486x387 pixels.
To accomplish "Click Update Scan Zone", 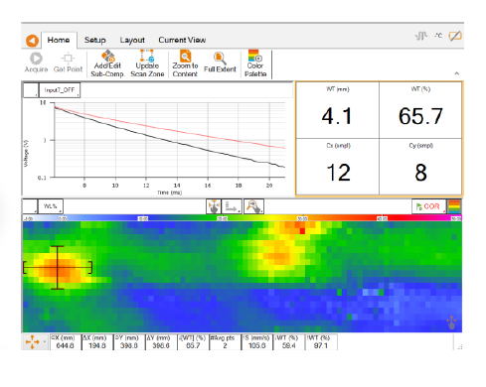I will (x=147, y=64).
